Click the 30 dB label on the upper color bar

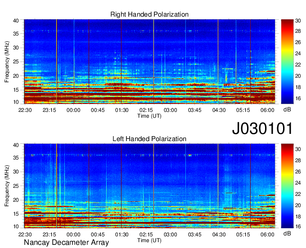pos(298,21)
